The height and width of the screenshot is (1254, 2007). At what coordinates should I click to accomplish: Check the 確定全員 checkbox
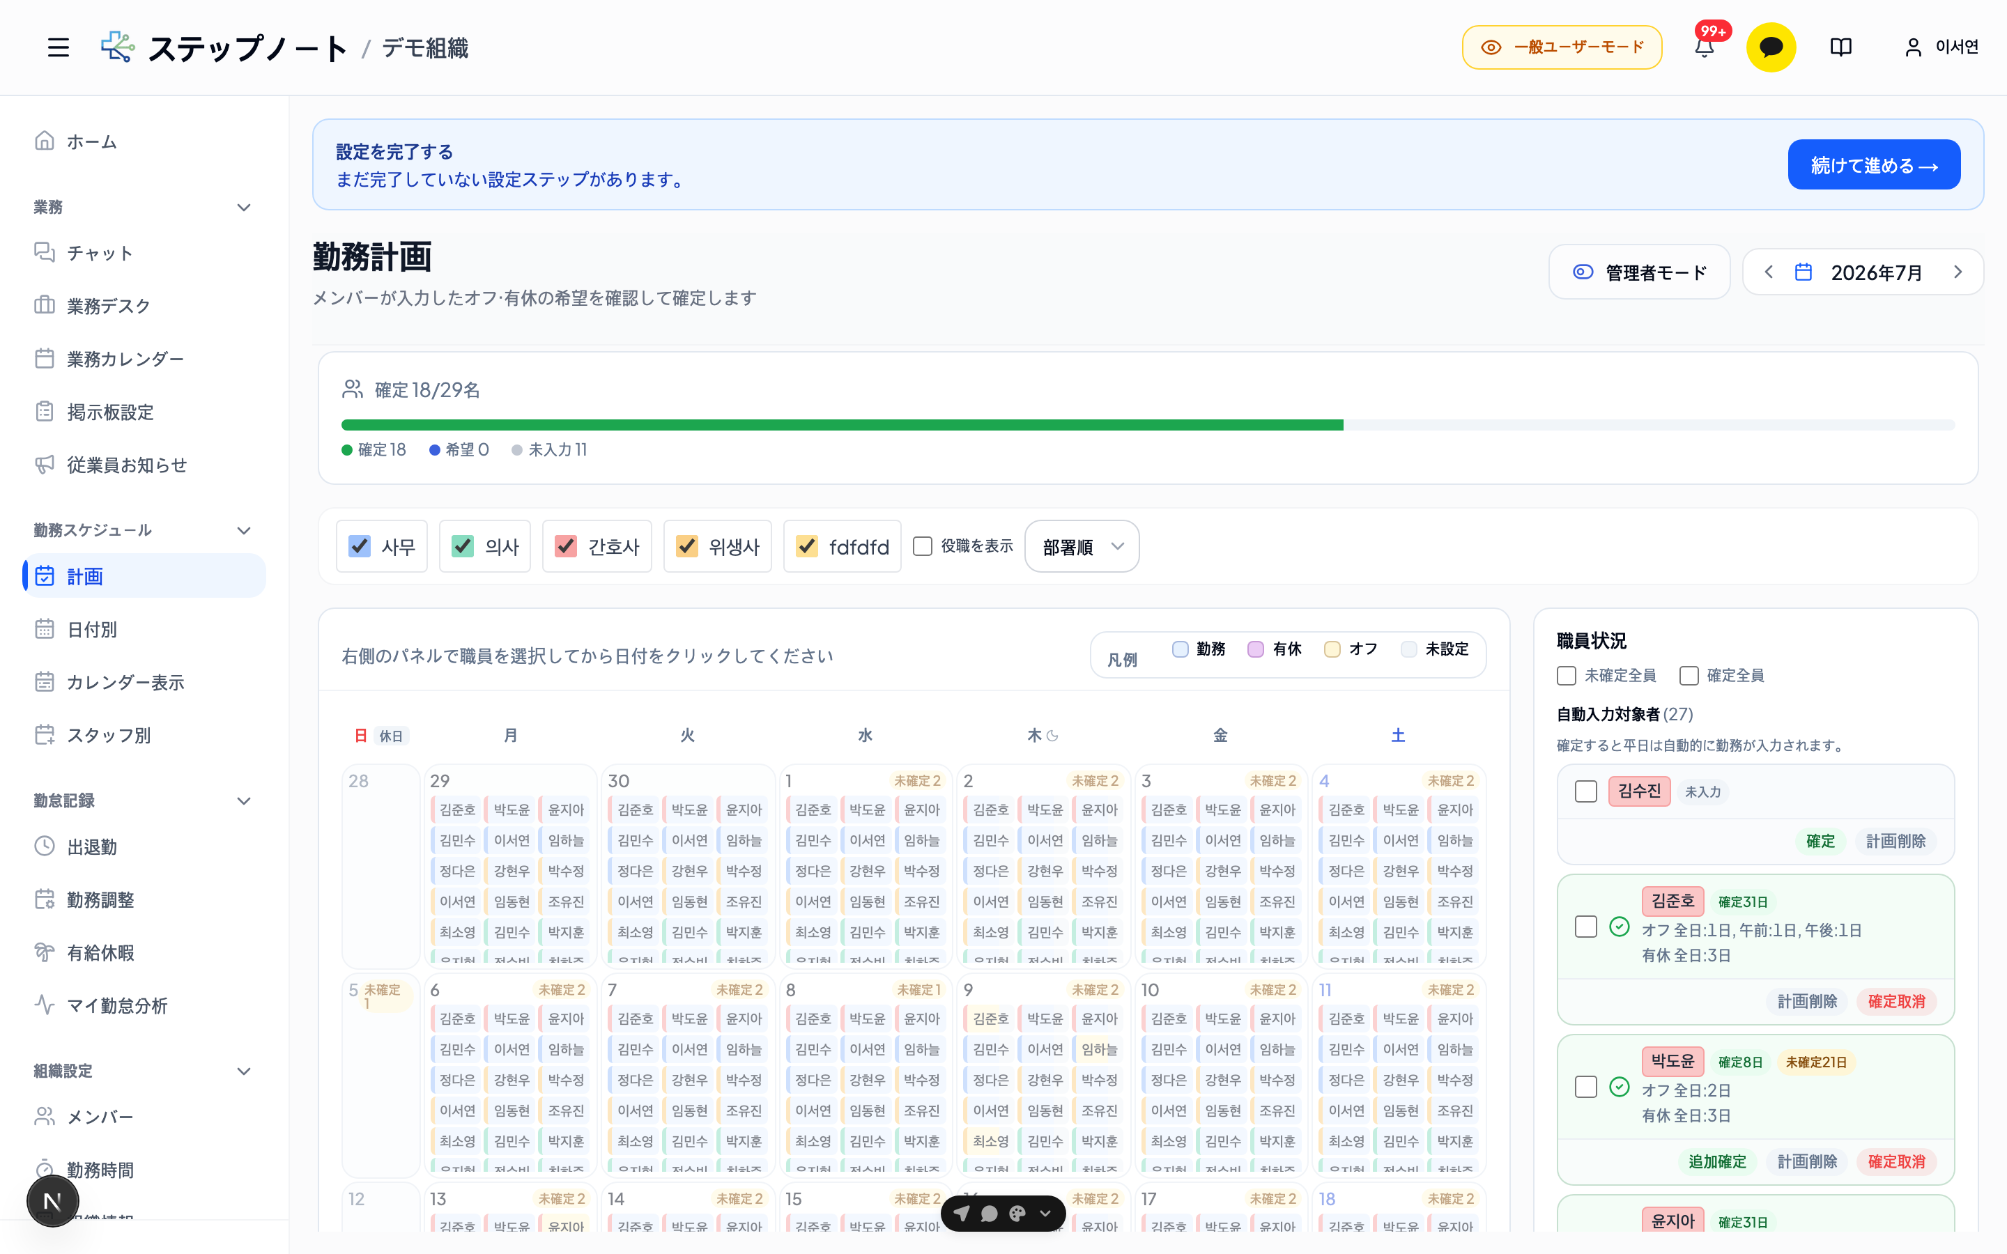tap(1689, 675)
